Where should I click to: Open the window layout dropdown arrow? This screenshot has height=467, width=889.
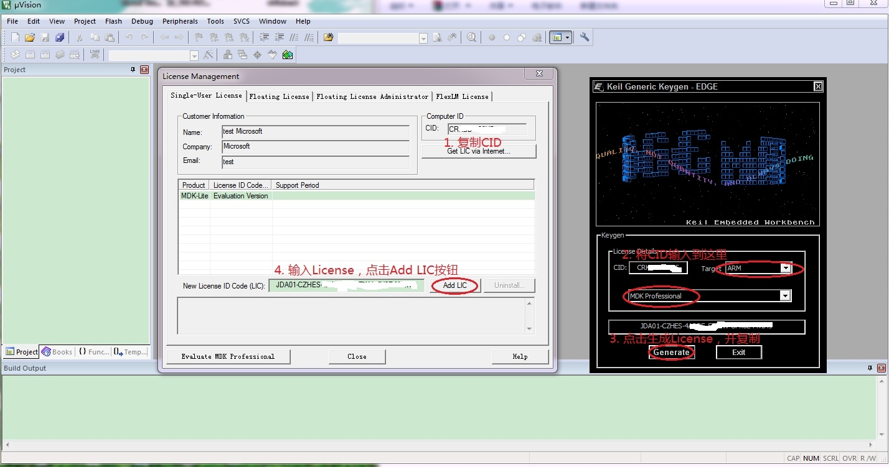click(567, 38)
